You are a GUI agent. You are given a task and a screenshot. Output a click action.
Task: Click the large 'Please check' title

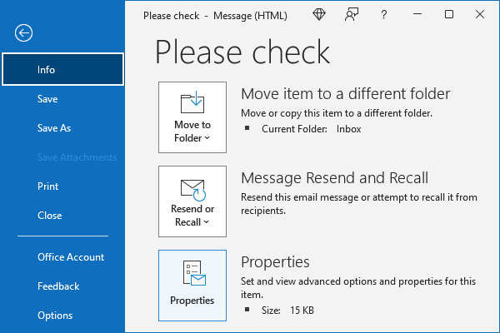[x=242, y=52]
